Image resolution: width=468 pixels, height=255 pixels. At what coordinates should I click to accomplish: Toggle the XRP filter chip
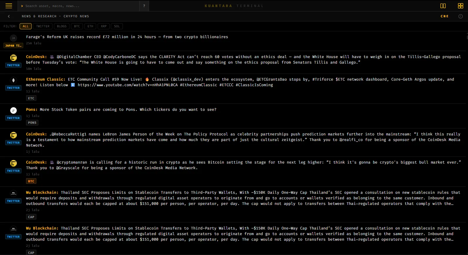click(104, 26)
